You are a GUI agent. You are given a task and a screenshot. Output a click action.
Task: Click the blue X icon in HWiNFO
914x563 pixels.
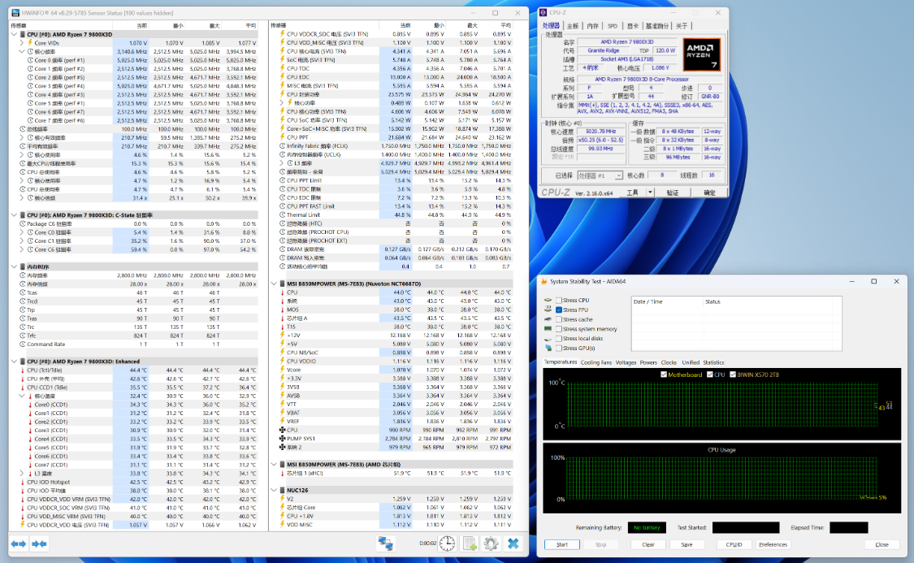[x=513, y=544]
